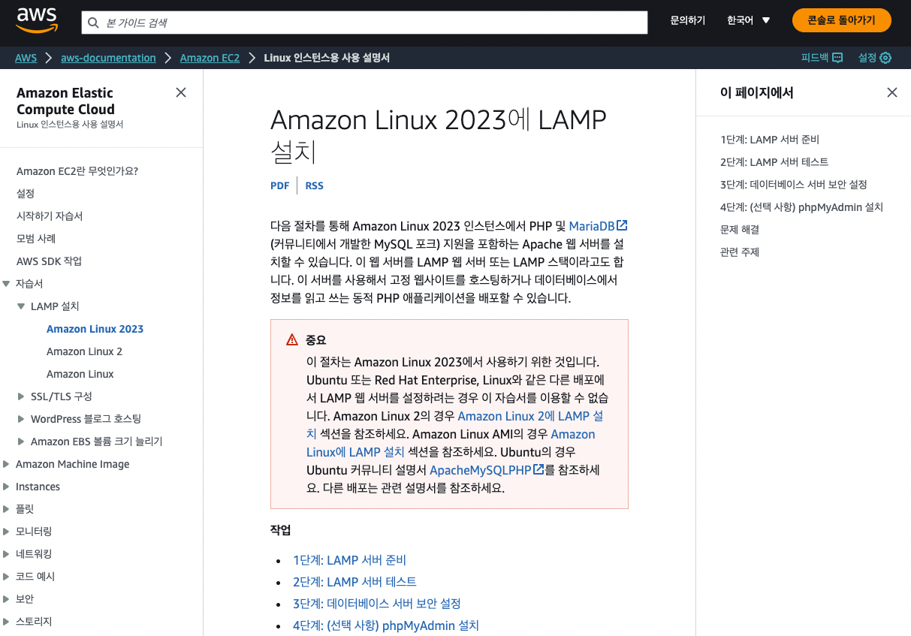
Task: Jump to '1단계: LAMP 서버 준비' in right panel
Action: coord(770,140)
